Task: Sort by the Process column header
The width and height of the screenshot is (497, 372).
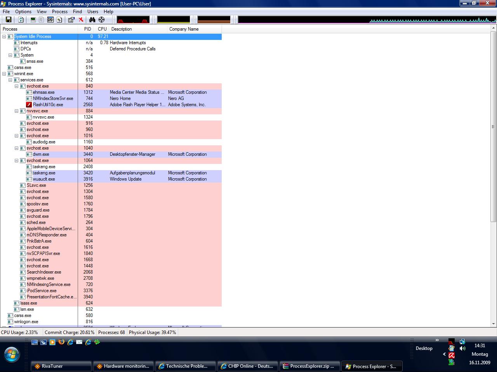Action: click(39, 29)
